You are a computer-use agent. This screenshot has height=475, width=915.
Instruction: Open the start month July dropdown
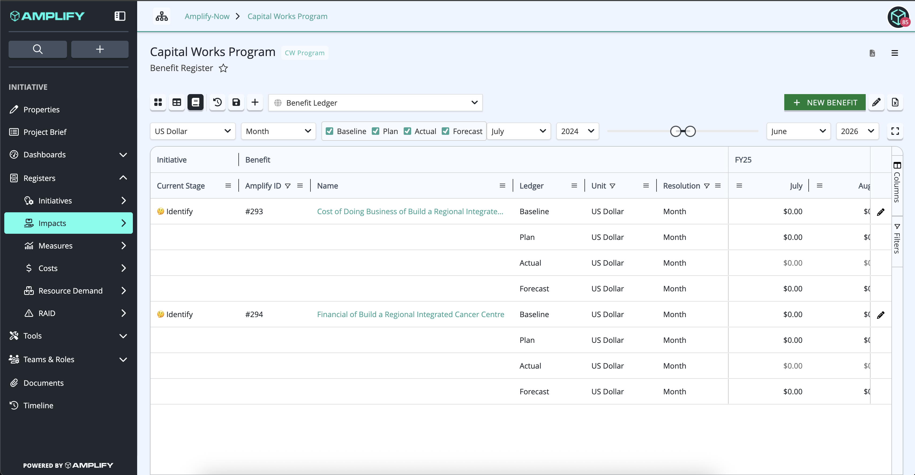tap(519, 131)
